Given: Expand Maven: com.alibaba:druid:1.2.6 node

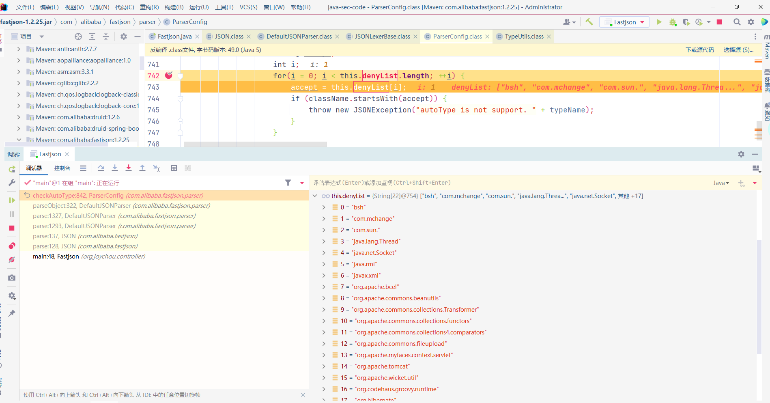Looking at the screenshot, I should coord(19,117).
